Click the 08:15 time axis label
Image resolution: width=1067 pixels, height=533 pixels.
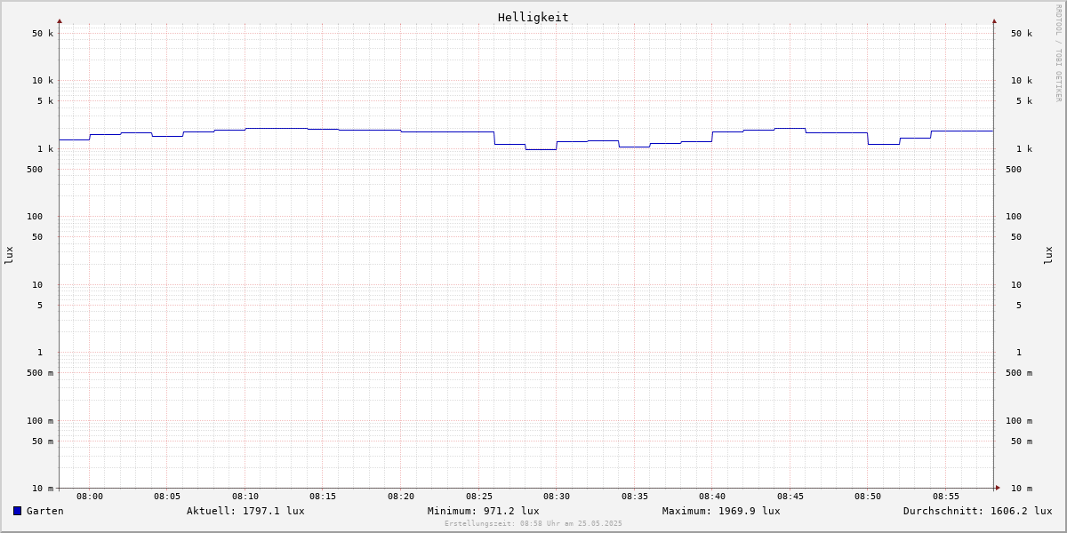pos(323,497)
